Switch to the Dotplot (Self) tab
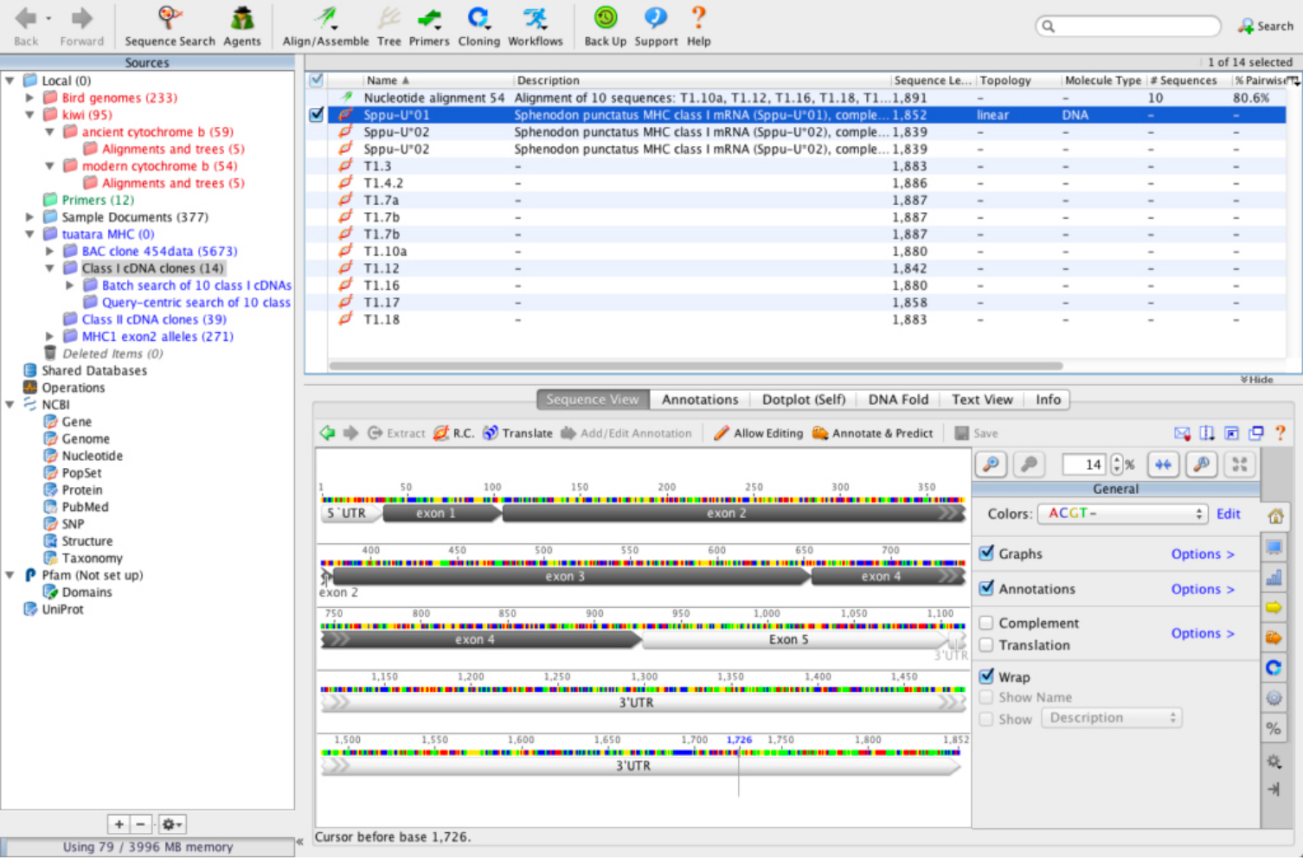The image size is (1303, 858). click(x=803, y=400)
